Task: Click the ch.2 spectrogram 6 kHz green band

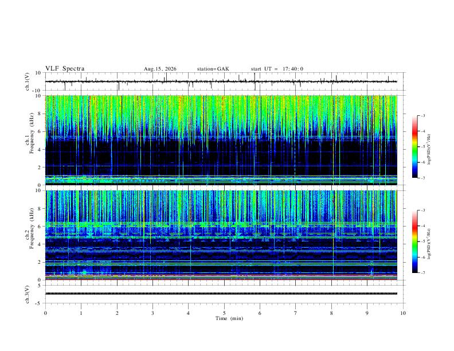Action: [x=221, y=224]
